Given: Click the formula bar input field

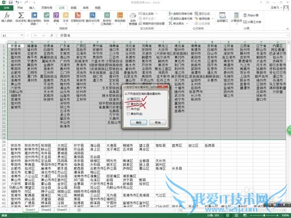Looking at the screenshot, I should click(172, 35).
